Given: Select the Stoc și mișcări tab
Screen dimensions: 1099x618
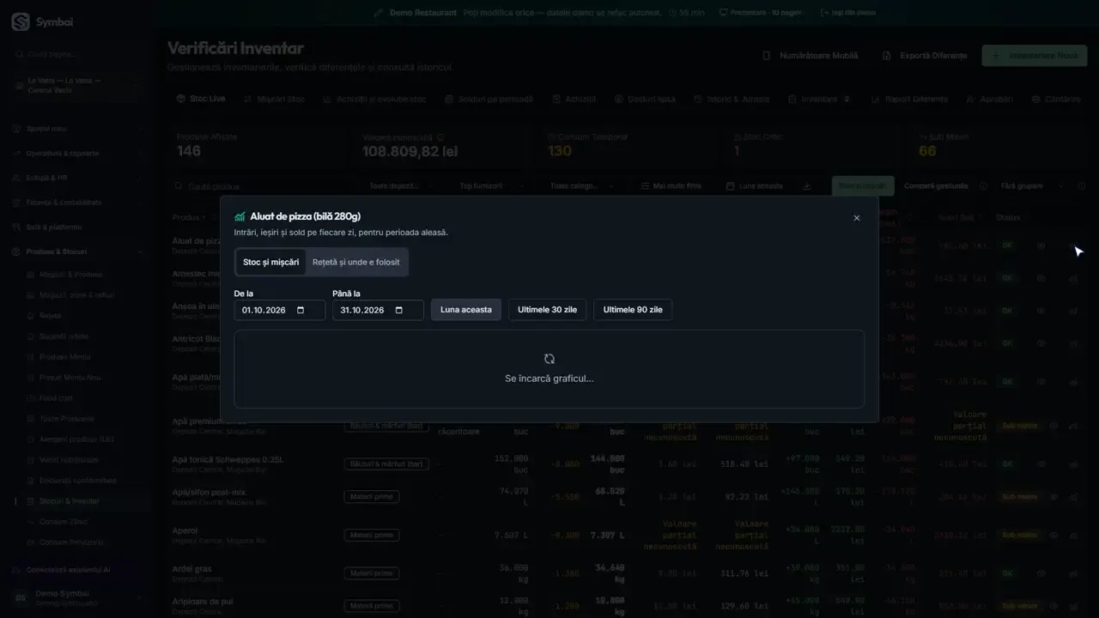Looking at the screenshot, I should point(271,262).
